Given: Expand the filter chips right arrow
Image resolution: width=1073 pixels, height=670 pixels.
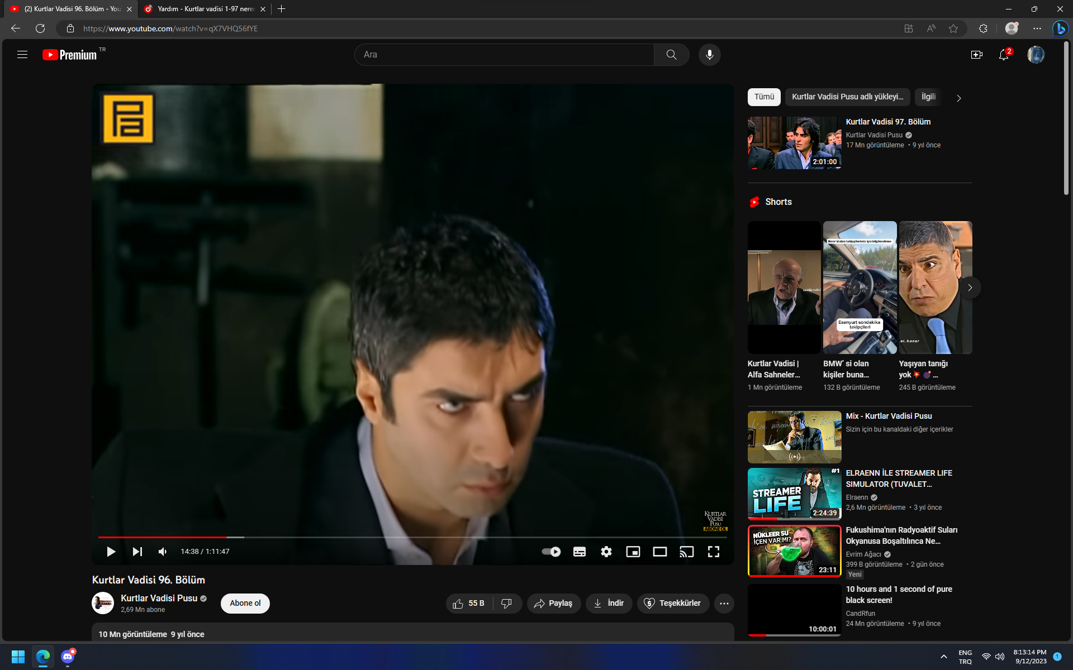Looking at the screenshot, I should click(x=958, y=98).
